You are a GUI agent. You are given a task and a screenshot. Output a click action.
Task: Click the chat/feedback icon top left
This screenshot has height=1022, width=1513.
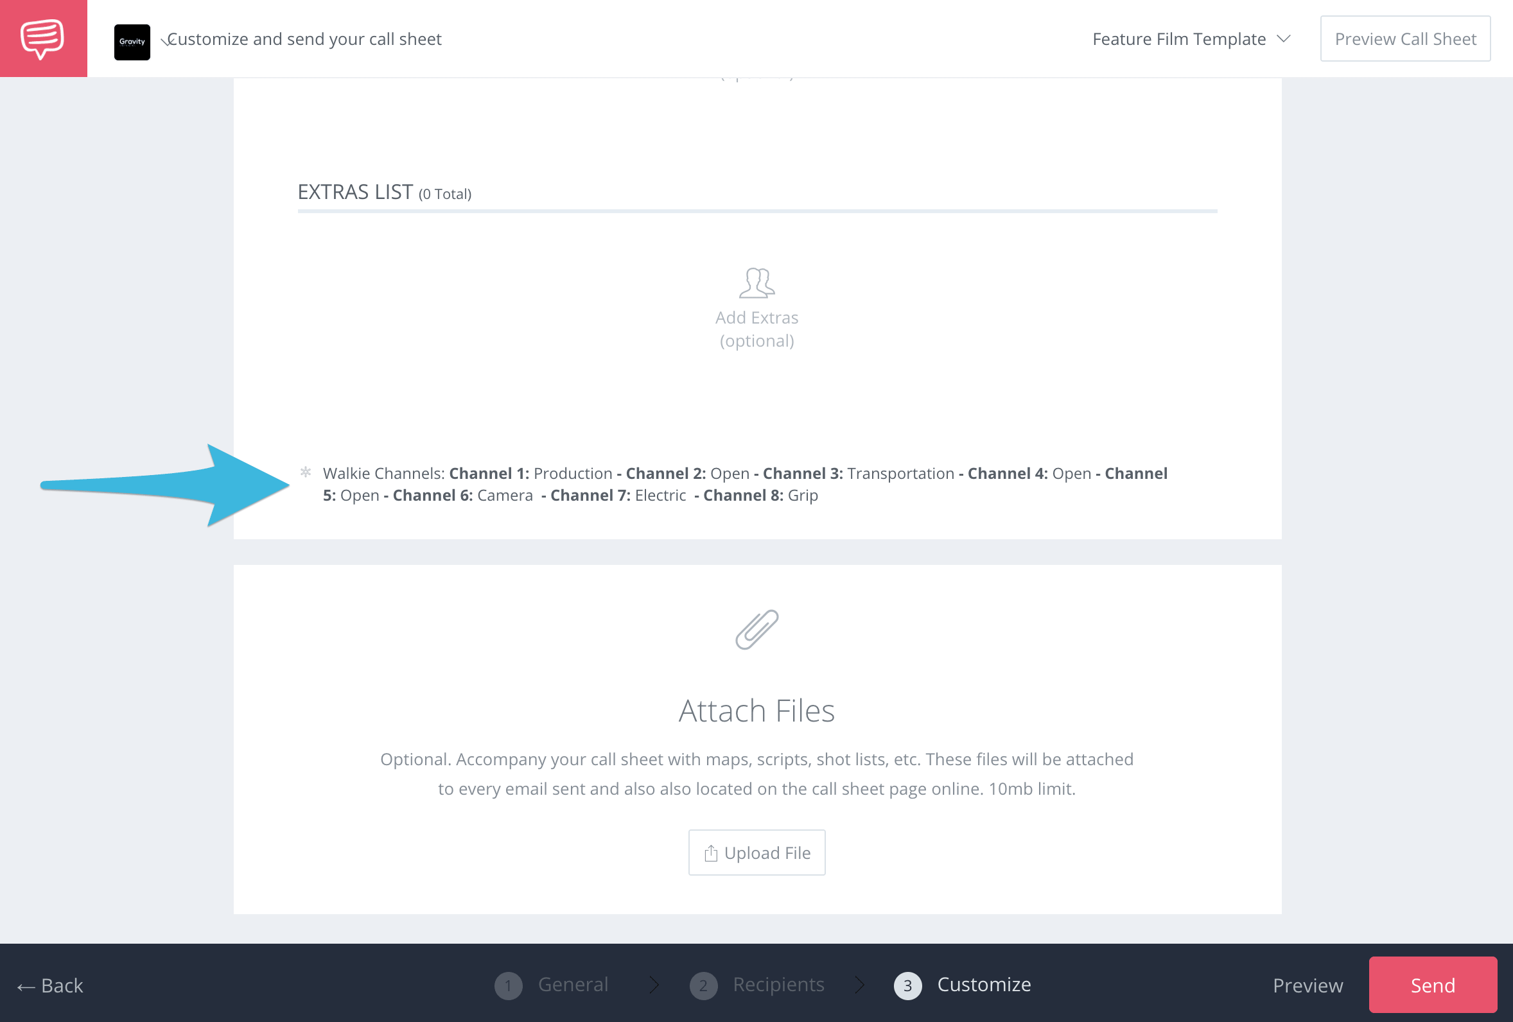pos(42,38)
